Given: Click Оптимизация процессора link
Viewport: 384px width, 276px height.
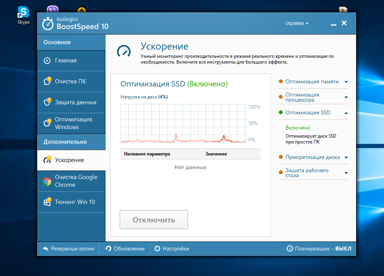Looking at the screenshot, I should [x=302, y=97].
